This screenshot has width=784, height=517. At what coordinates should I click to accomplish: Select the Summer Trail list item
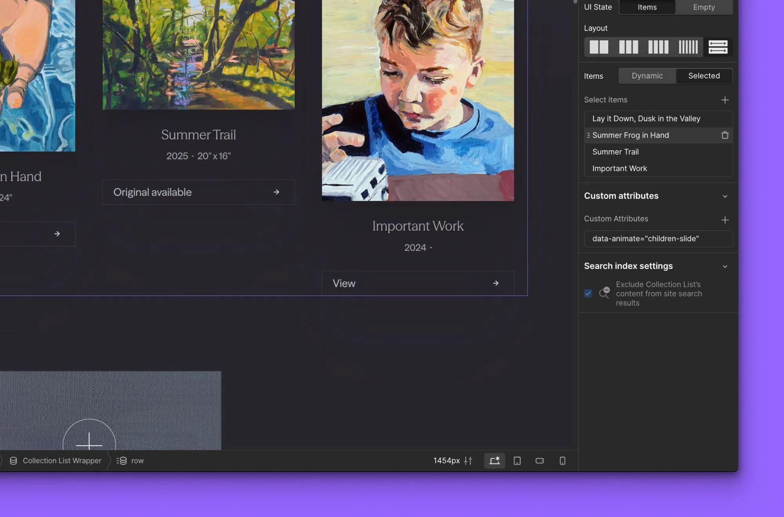tap(658, 152)
